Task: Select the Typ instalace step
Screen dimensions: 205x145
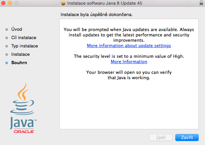Action: pos(24,46)
